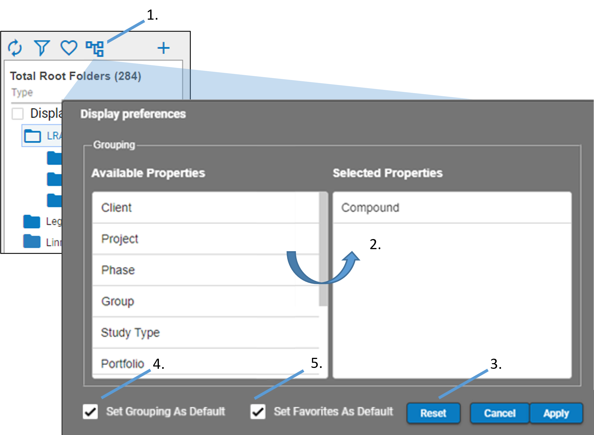Image resolution: width=594 pixels, height=435 pixels.
Task: Select the outlined LRA folder icon
Action: pos(32,136)
